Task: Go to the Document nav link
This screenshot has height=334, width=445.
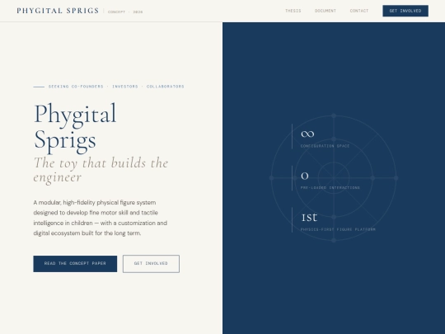Action: click(x=326, y=11)
